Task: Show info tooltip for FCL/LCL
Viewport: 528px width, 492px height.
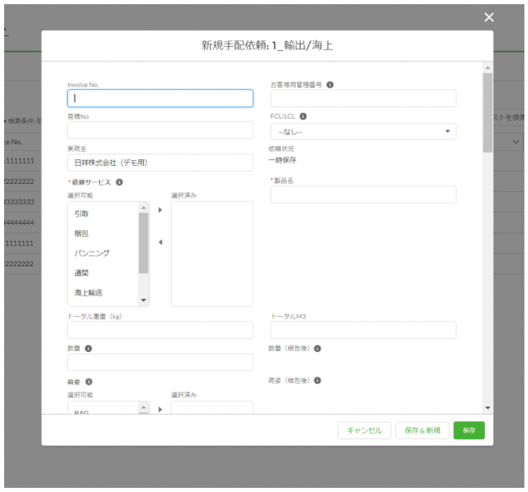Action: [x=303, y=116]
